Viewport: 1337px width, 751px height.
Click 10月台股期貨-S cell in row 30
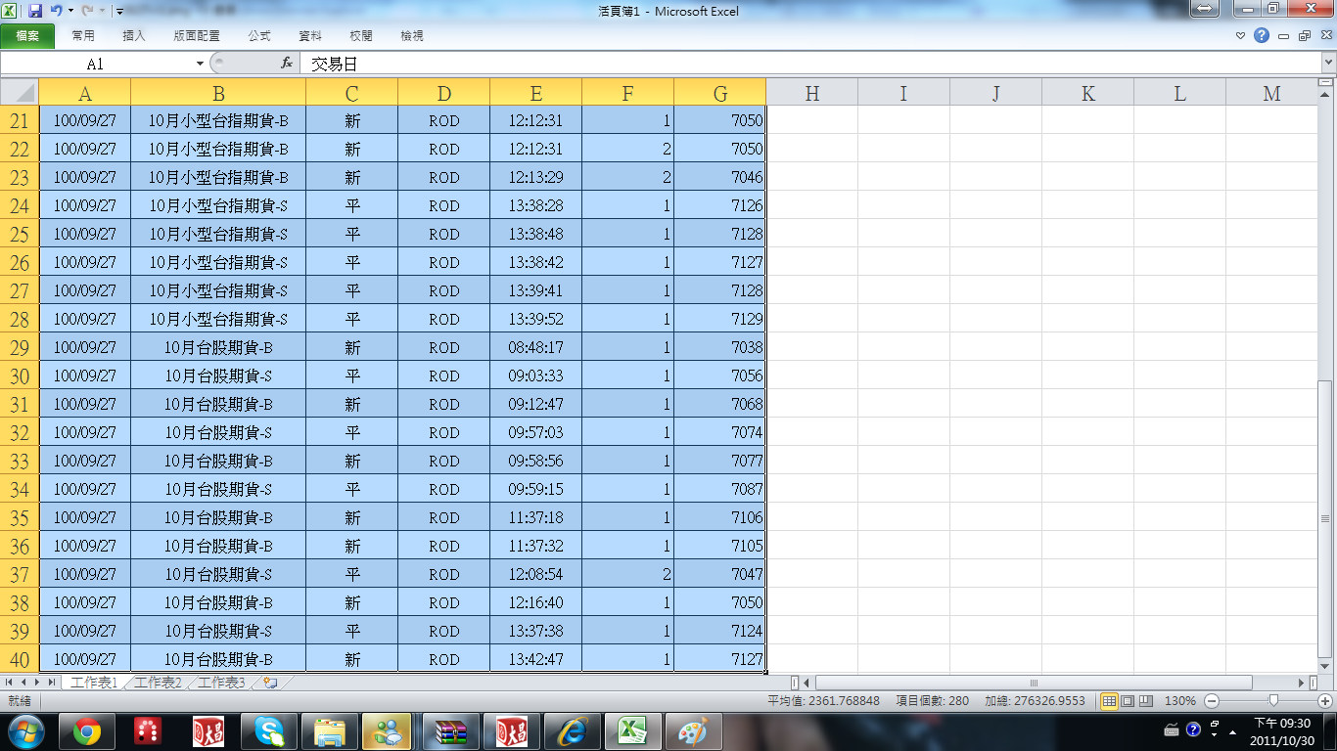tap(218, 375)
